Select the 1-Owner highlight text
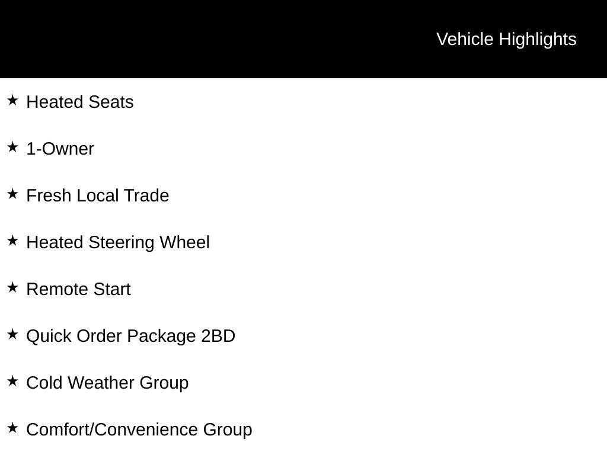 click(60, 149)
